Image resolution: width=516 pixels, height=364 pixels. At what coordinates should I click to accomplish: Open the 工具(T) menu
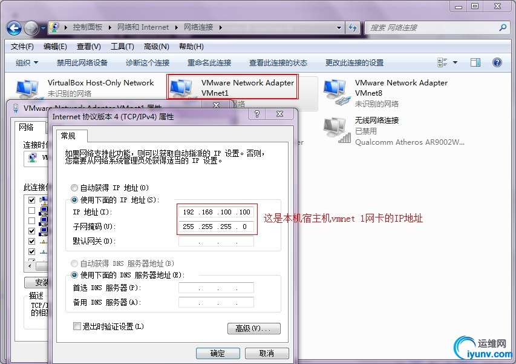(122, 47)
